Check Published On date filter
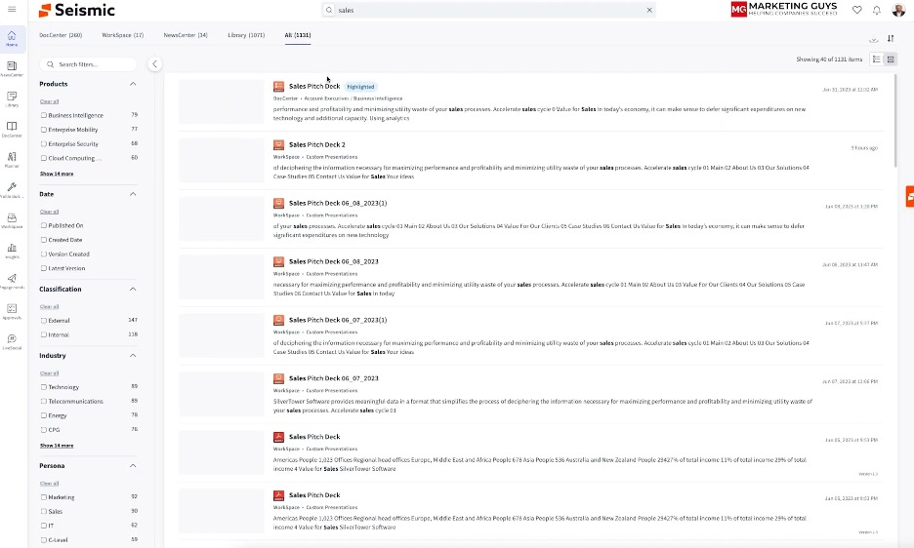The image size is (914, 548). pos(44,225)
